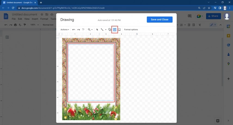Redo action in Drawing toolbar
The image size is (233, 125).
pyautogui.click(x=78, y=29)
